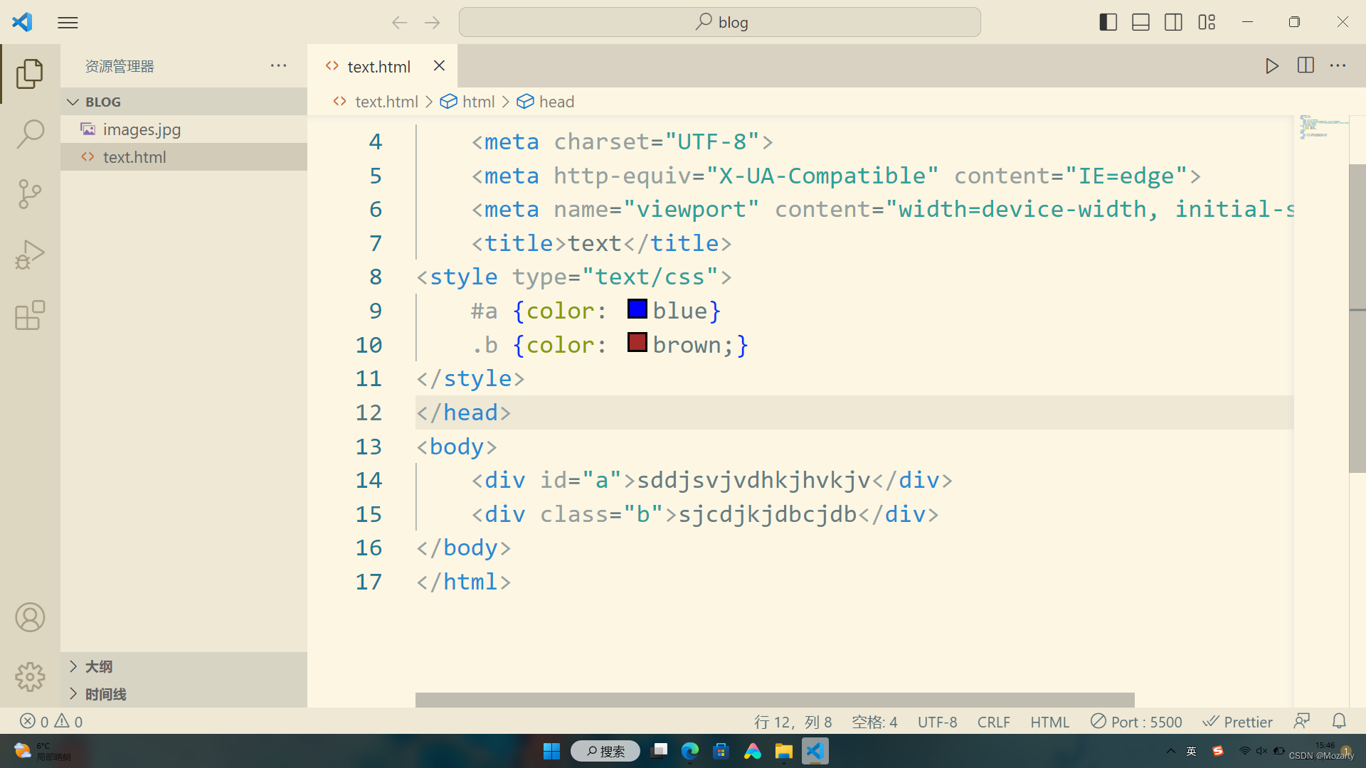Close the text.html editor tab
Screen dimensions: 1366x768
pos(439,65)
